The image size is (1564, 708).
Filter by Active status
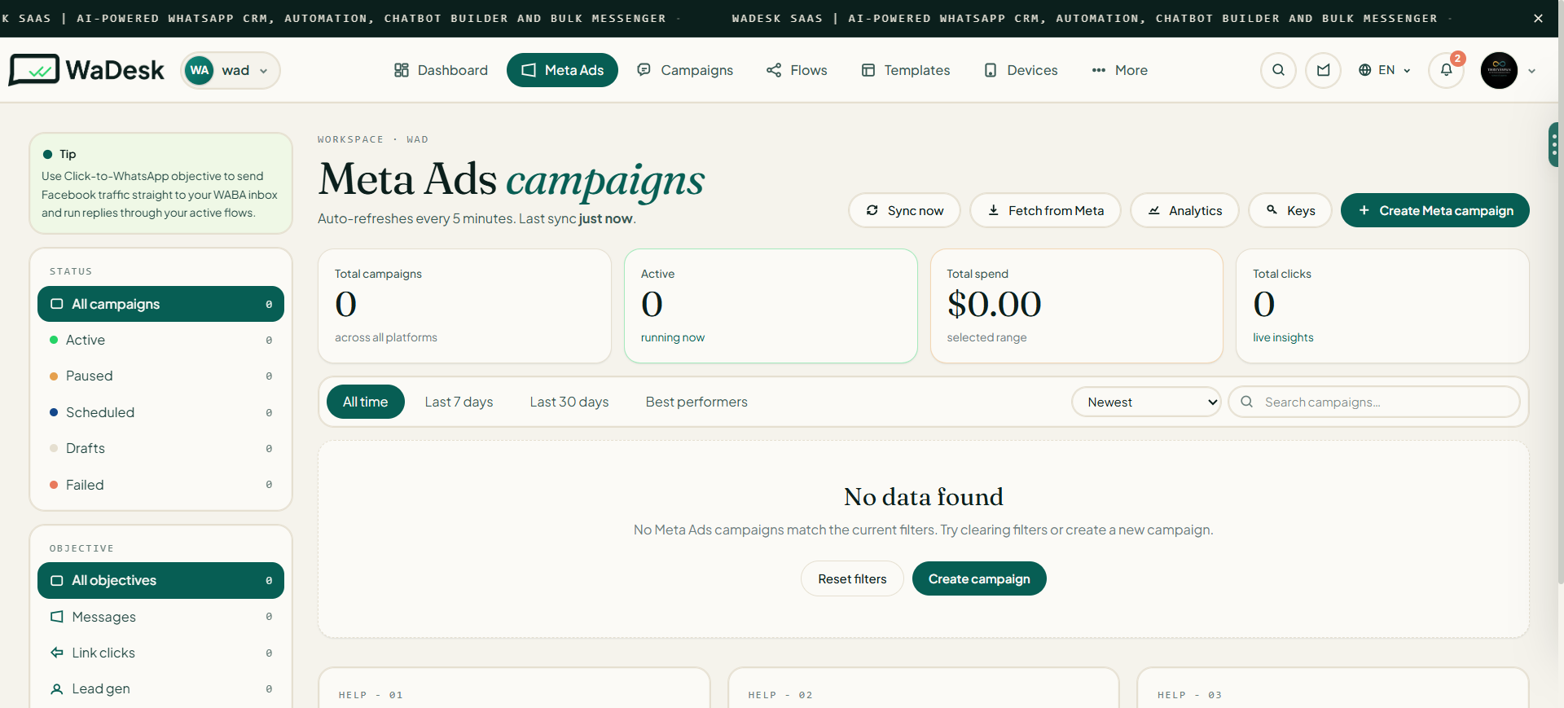160,340
